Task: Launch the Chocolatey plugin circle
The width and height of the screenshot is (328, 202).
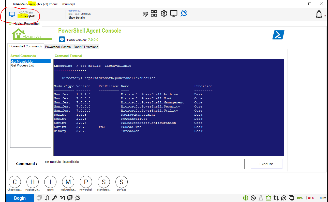Action: tap(15, 182)
